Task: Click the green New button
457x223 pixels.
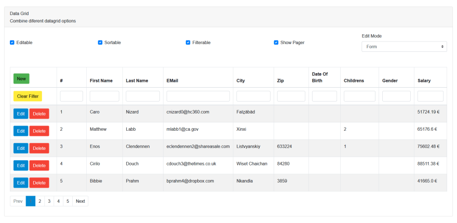Action: (x=21, y=79)
